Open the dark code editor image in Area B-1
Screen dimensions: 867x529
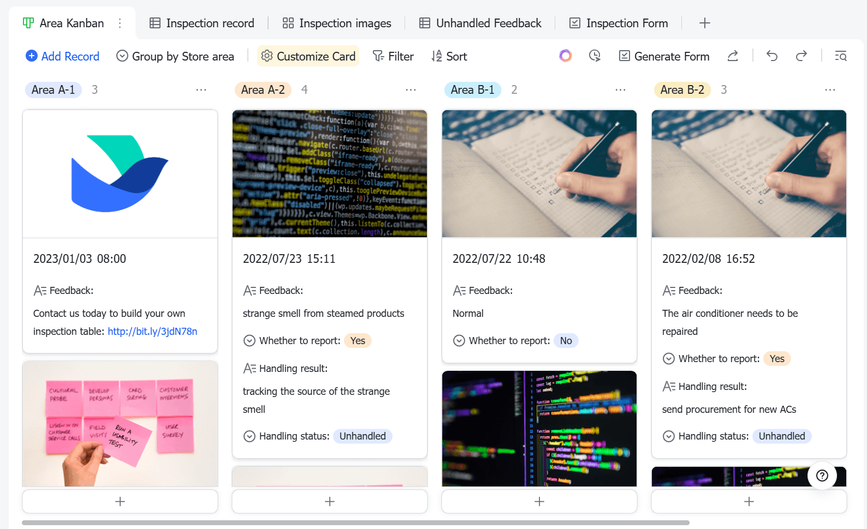539,429
